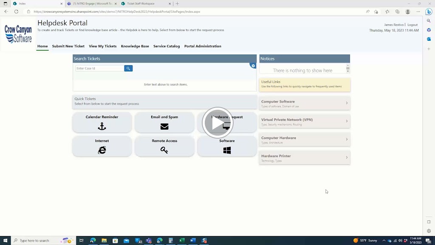Open the sidebar settings gear at bottom
Screen dimensions: 435x245
click(x=429, y=231)
